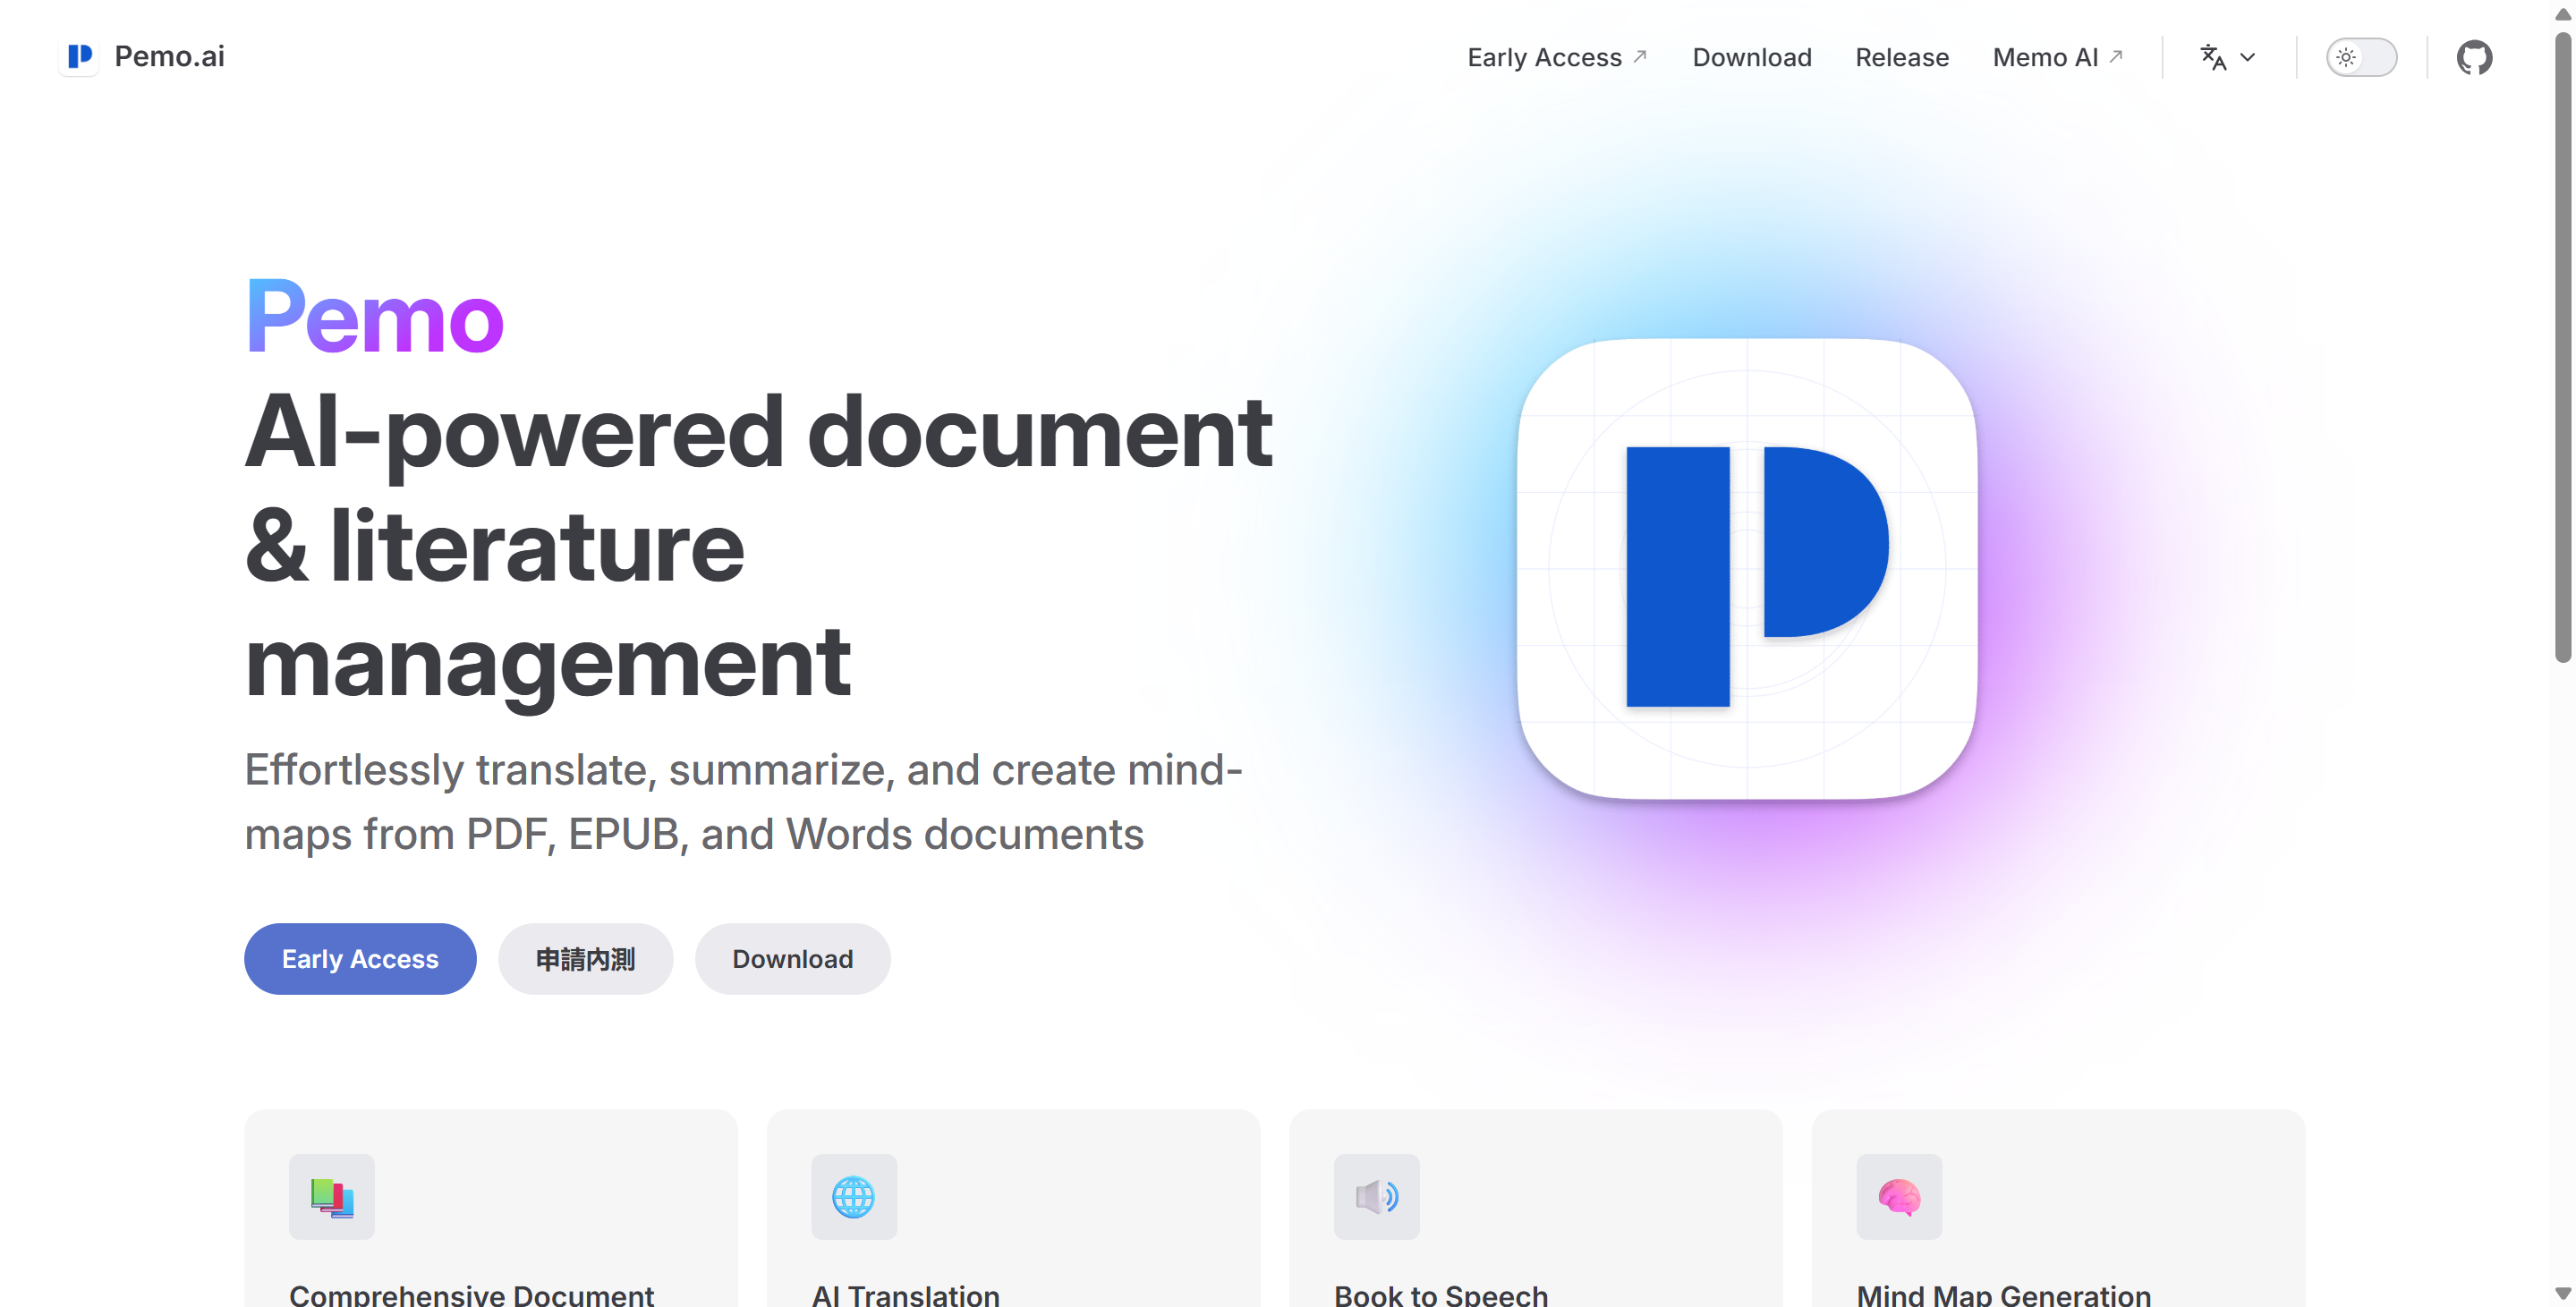Click the translate language icon
Image resolution: width=2576 pixels, height=1307 pixels.
click(x=2213, y=57)
